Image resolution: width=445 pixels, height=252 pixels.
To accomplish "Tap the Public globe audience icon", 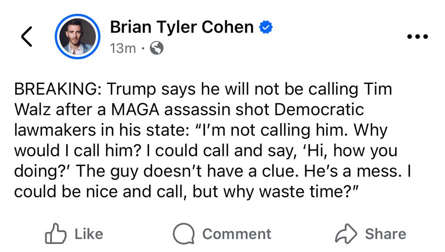I will (157, 48).
